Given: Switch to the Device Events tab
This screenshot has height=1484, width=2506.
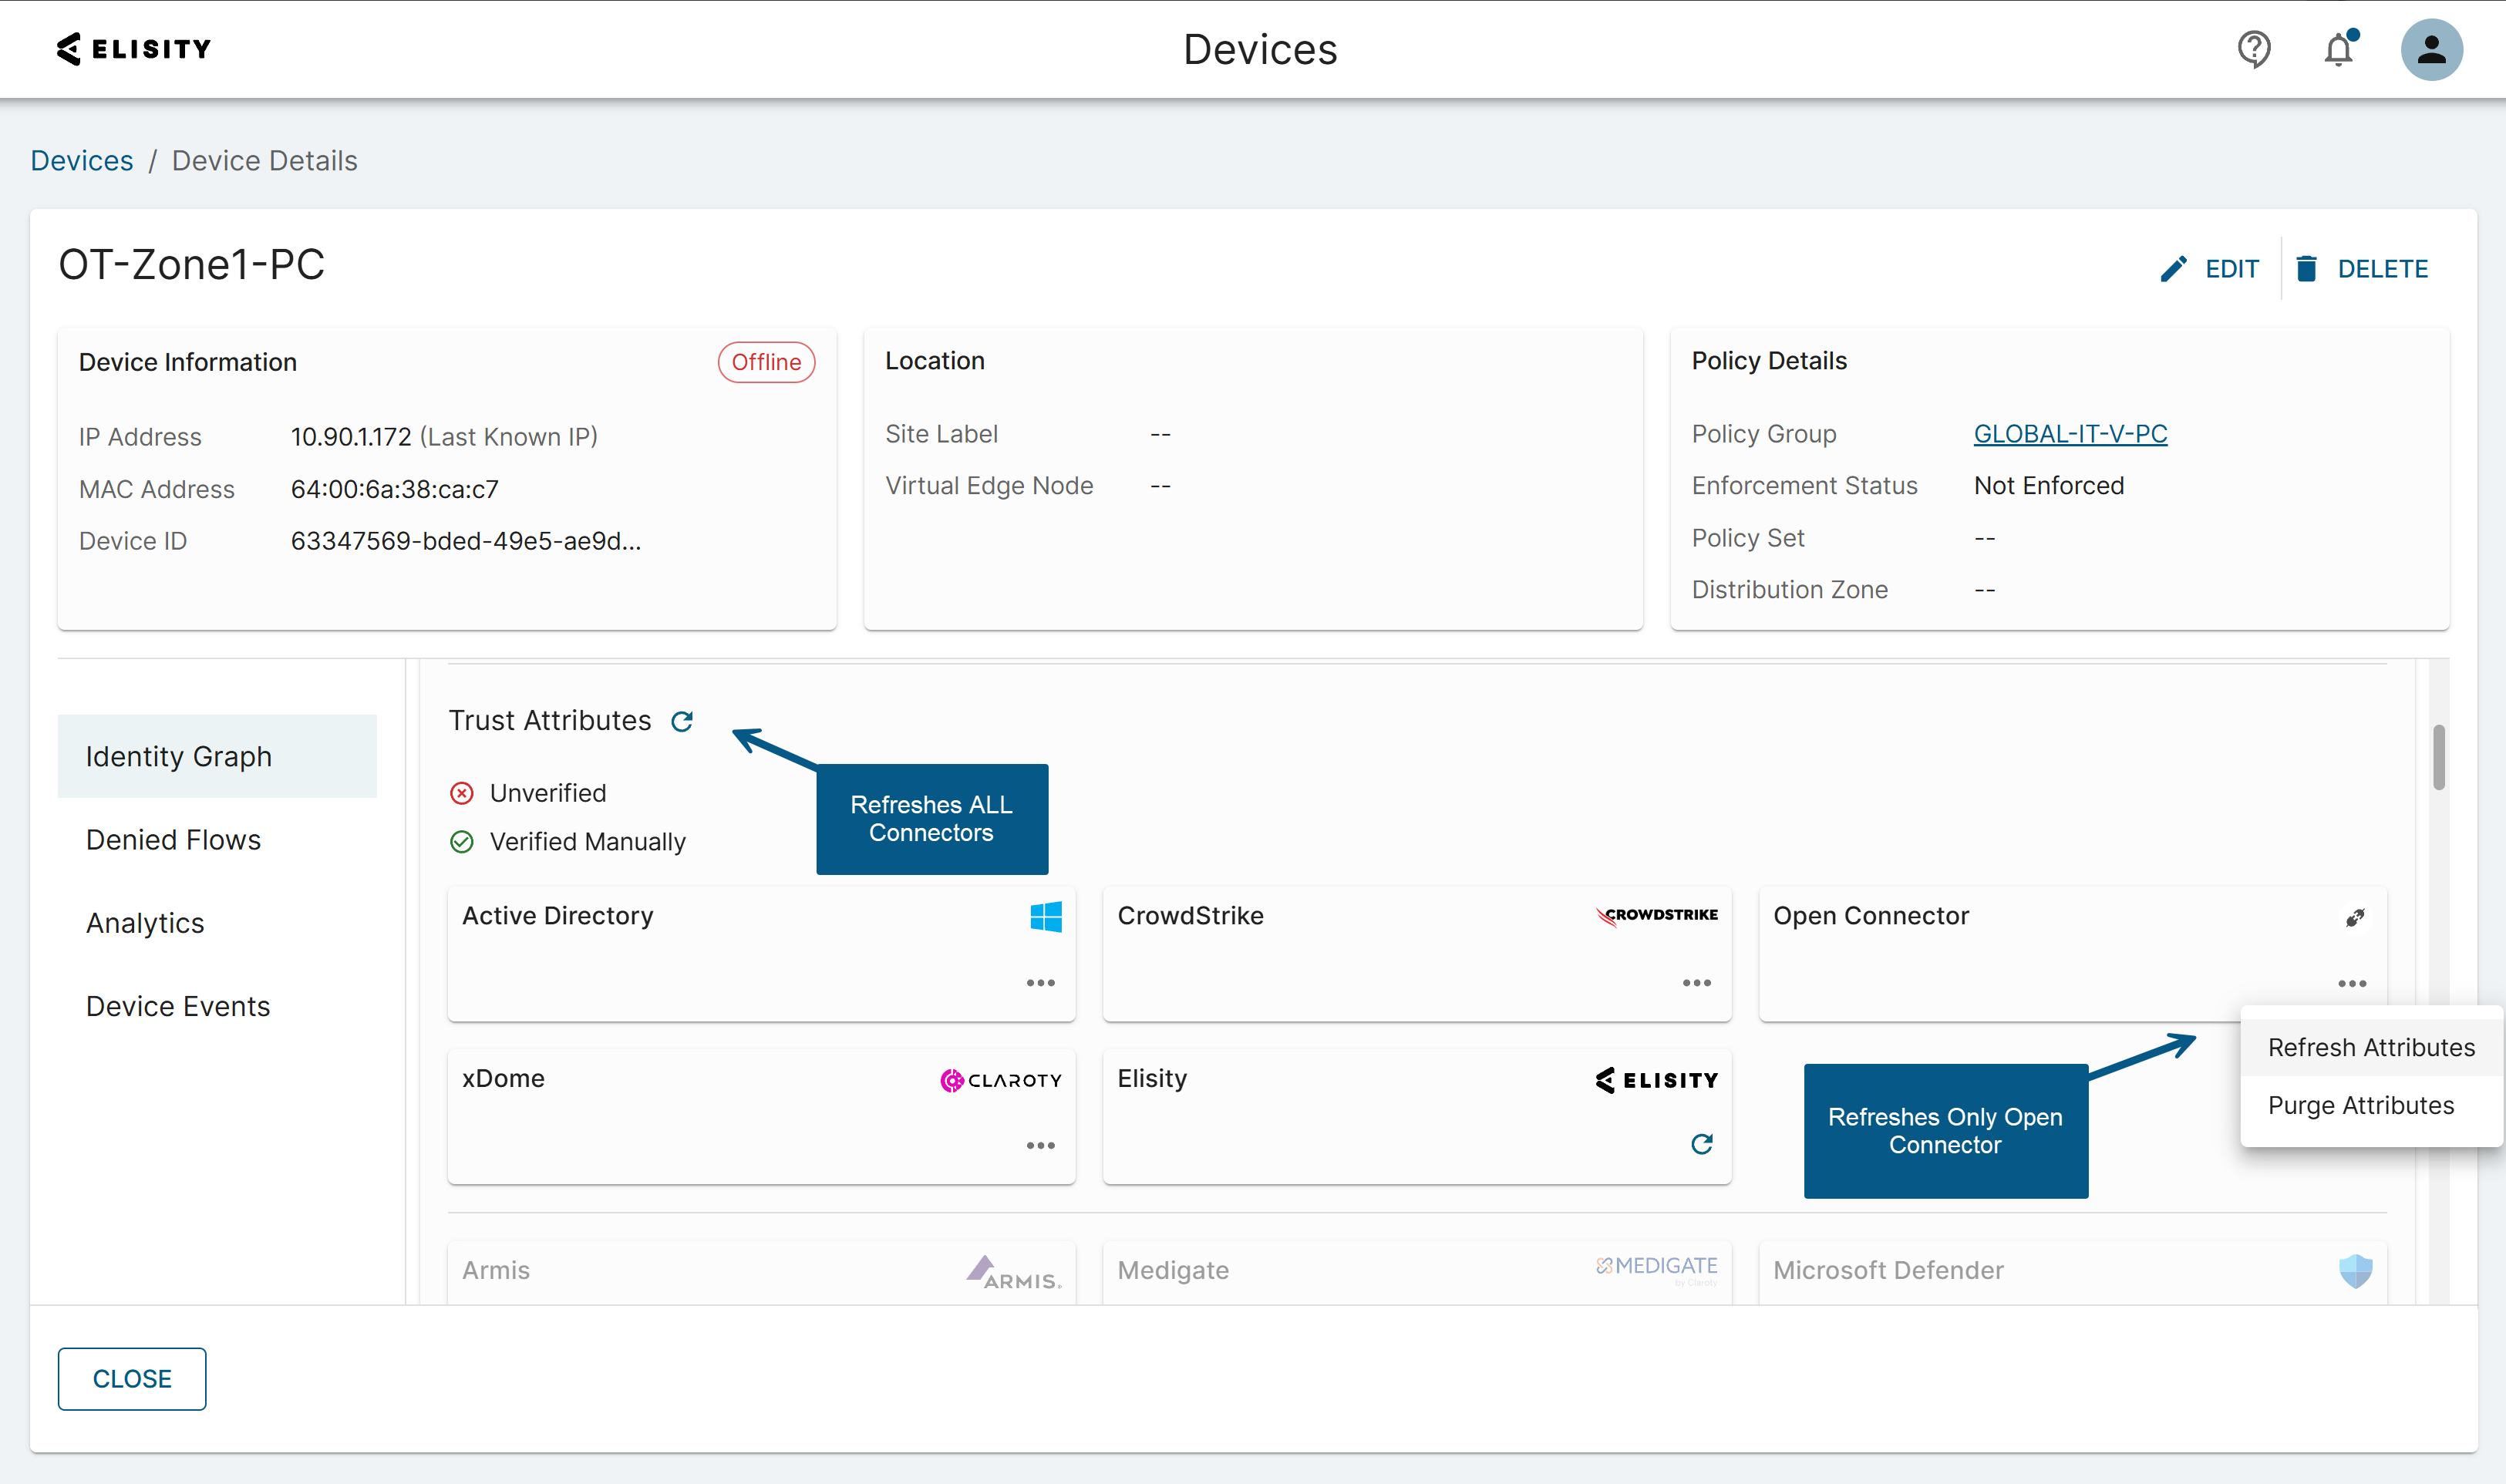Looking at the screenshot, I should click(x=217, y=1005).
